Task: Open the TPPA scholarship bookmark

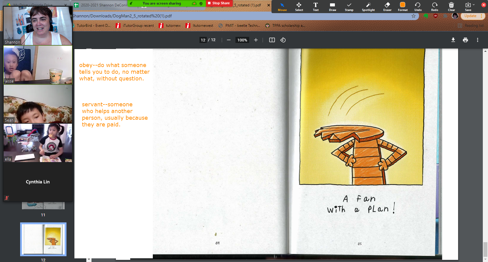Action: point(285,26)
